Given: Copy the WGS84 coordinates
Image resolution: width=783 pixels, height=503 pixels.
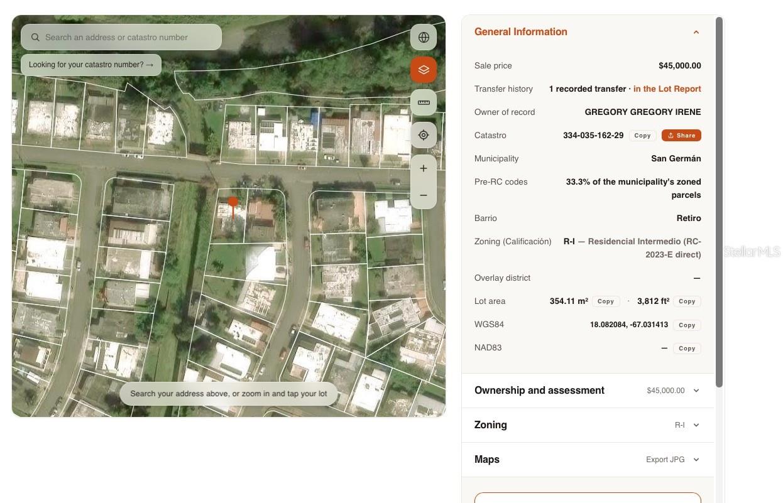Looking at the screenshot, I should (687, 325).
